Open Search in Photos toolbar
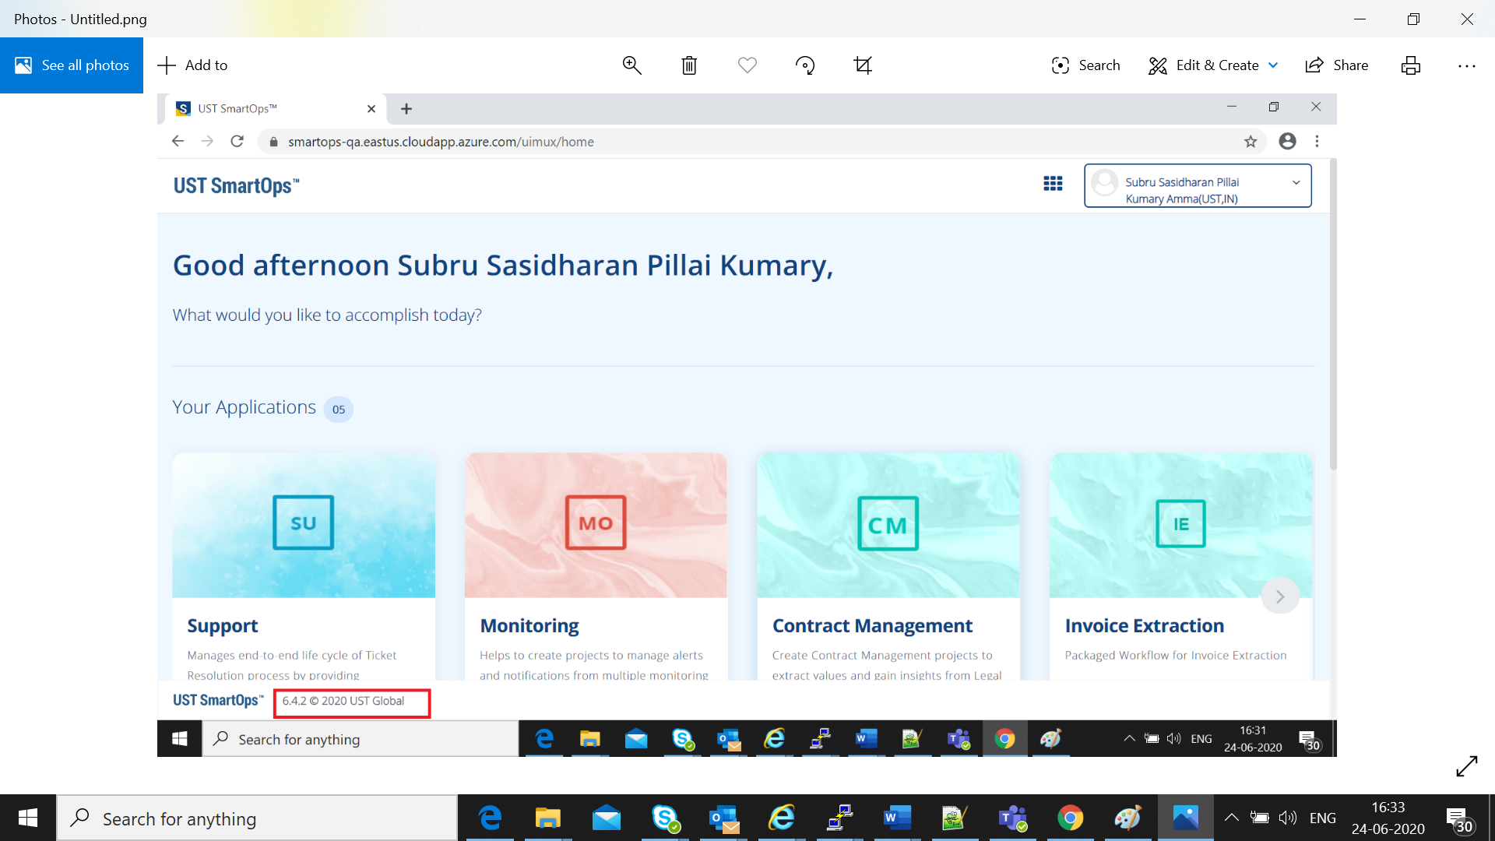 (1085, 65)
